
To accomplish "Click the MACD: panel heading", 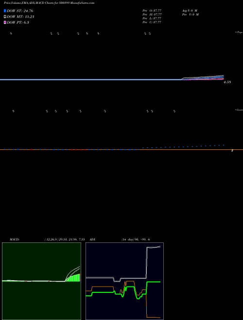I will [15, 240].
